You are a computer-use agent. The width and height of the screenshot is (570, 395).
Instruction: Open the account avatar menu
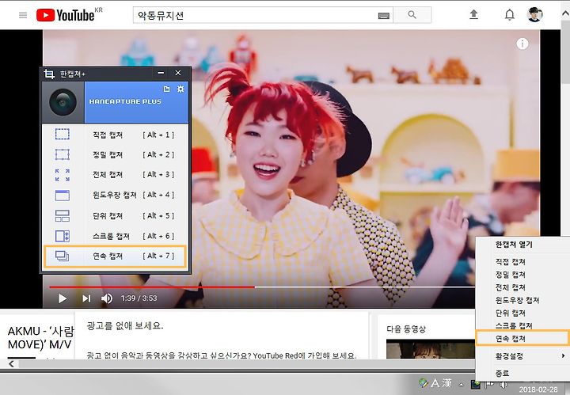point(534,14)
